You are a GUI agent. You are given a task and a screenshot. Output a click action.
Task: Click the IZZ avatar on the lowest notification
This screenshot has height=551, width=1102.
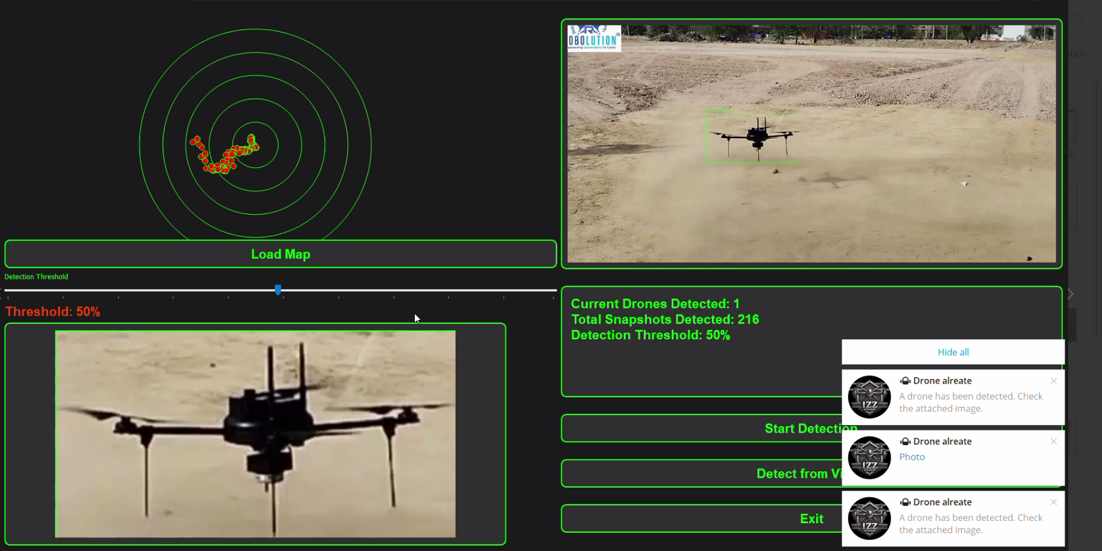[869, 518]
